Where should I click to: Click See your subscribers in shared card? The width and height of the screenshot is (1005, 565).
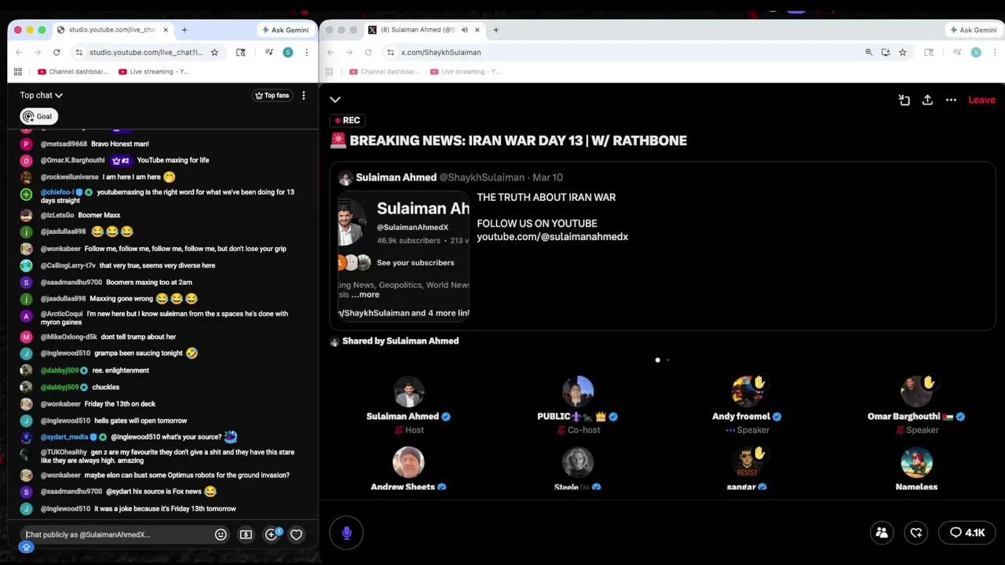click(415, 263)
